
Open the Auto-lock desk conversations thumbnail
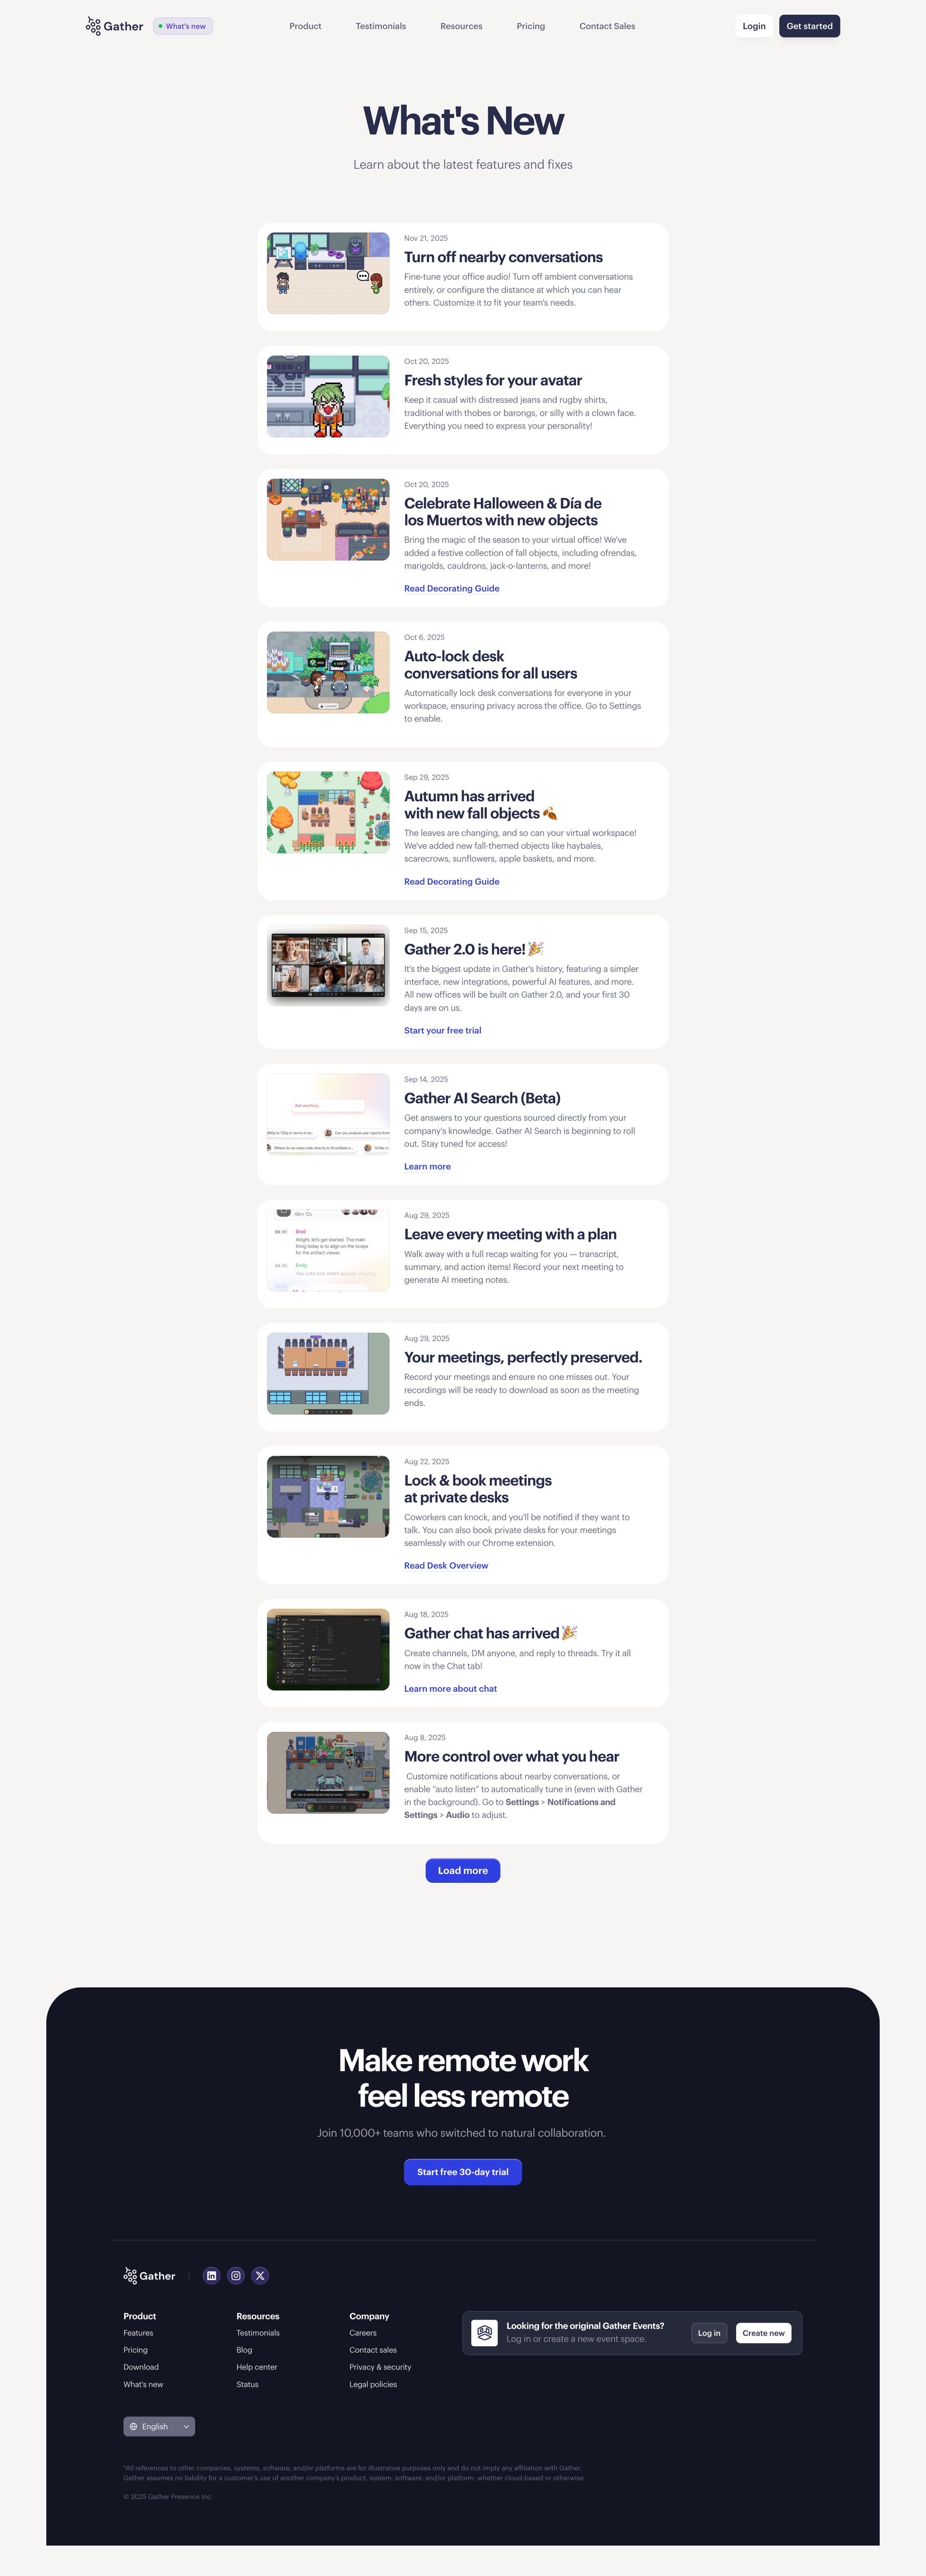coord(328,672)
